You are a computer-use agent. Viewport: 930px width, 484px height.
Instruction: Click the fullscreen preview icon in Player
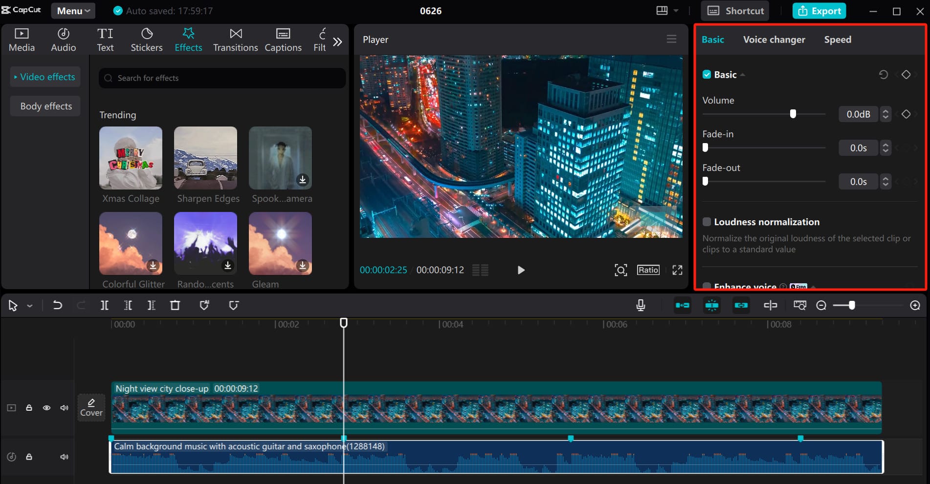[x=677, y=270]
